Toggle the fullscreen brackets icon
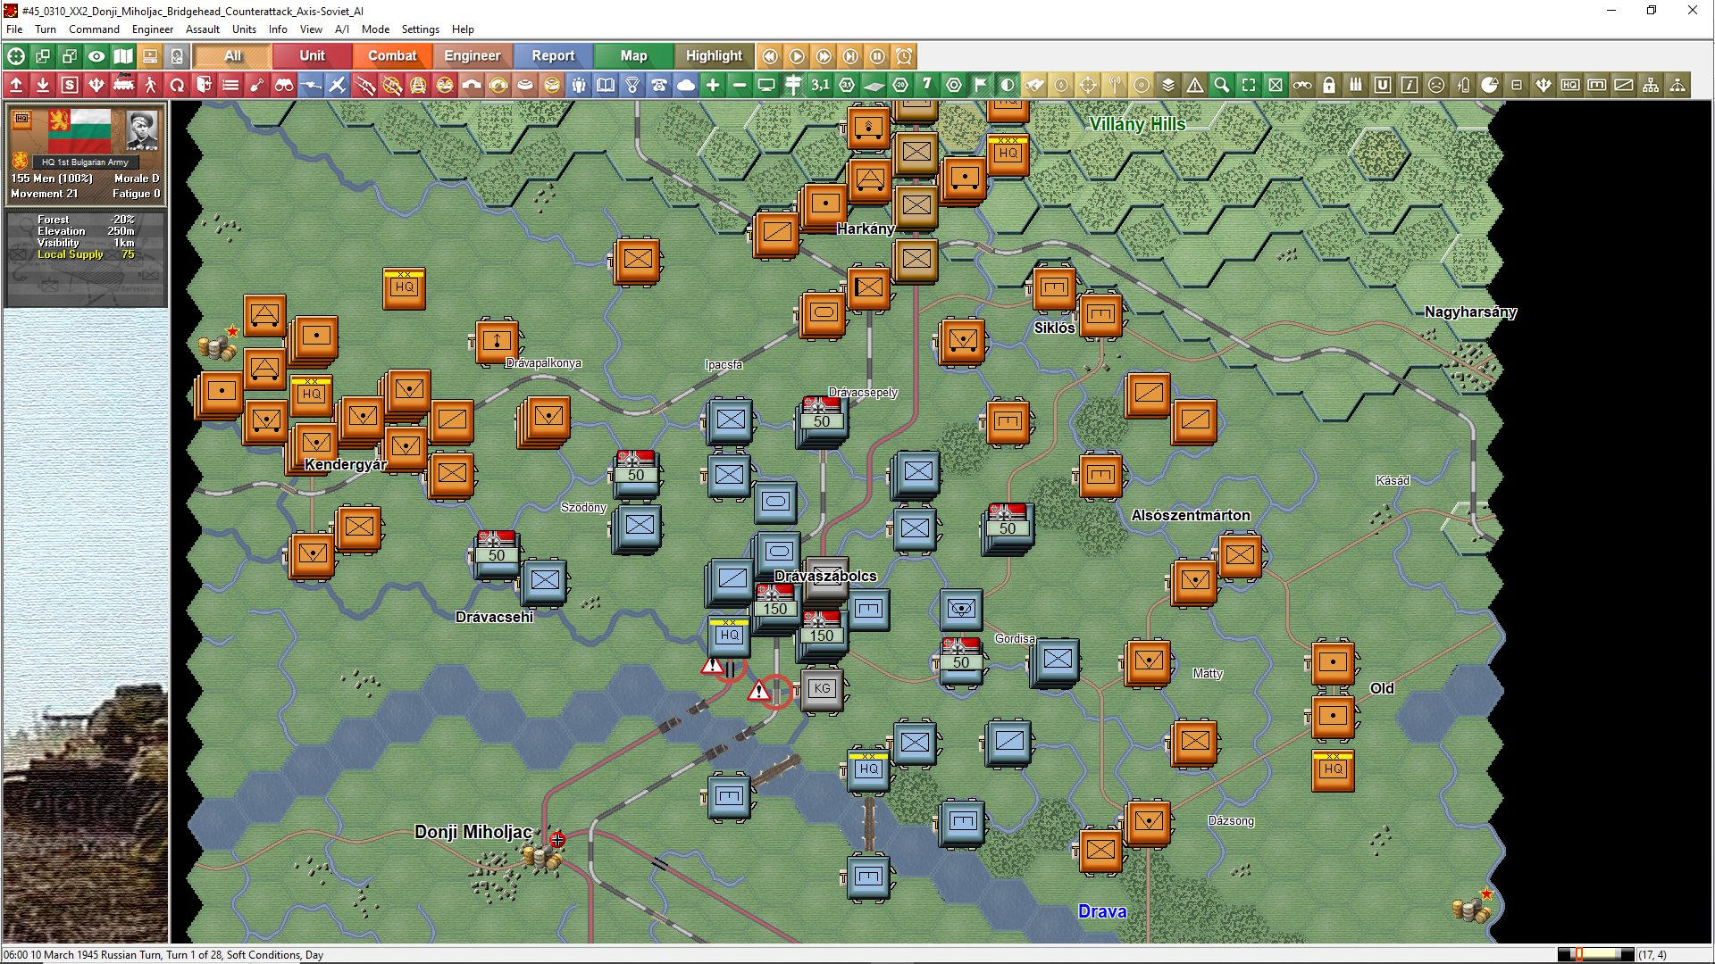Viewport: 1715px width, 964px height. [x=1249, y=85]
